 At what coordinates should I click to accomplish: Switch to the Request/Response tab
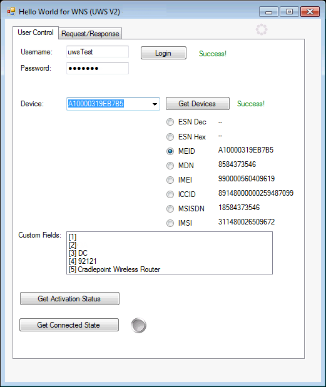tap(90, 34)
